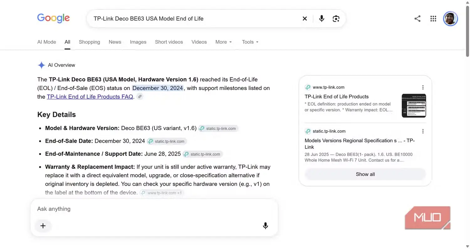470x249 pixels.
Task: Open www.tp-link.com +1 source chip
Action: [x=162, y=193]
